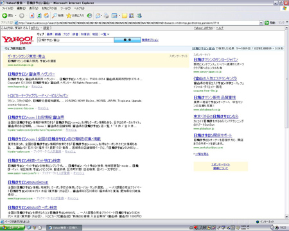Open the Back button history dropdown arrow
The width and height of the screenshot is (289, 231).
pos(15,15)
